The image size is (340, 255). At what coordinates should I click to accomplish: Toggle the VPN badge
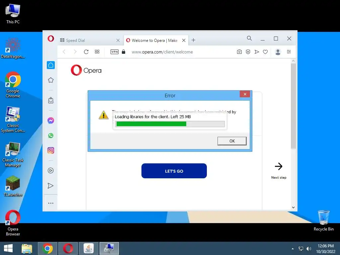(x=115, y=51)
